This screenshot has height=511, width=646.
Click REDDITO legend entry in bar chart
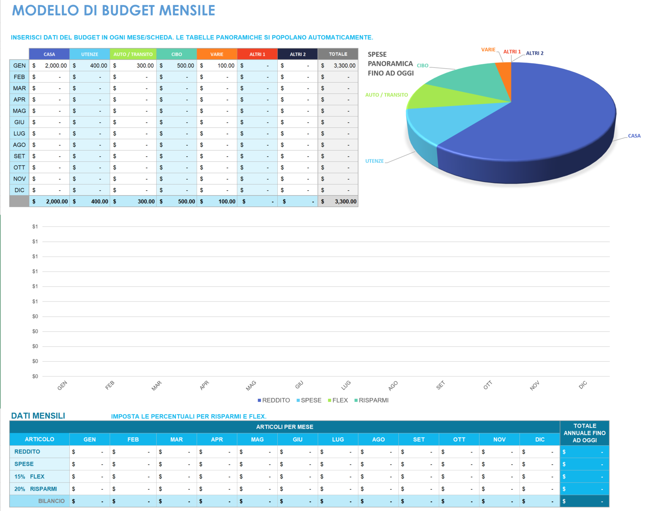[274, 400]
